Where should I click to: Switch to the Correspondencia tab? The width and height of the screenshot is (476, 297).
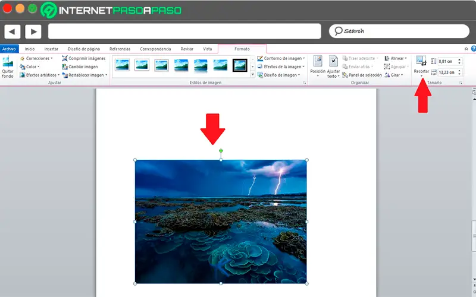coord(155,49)
